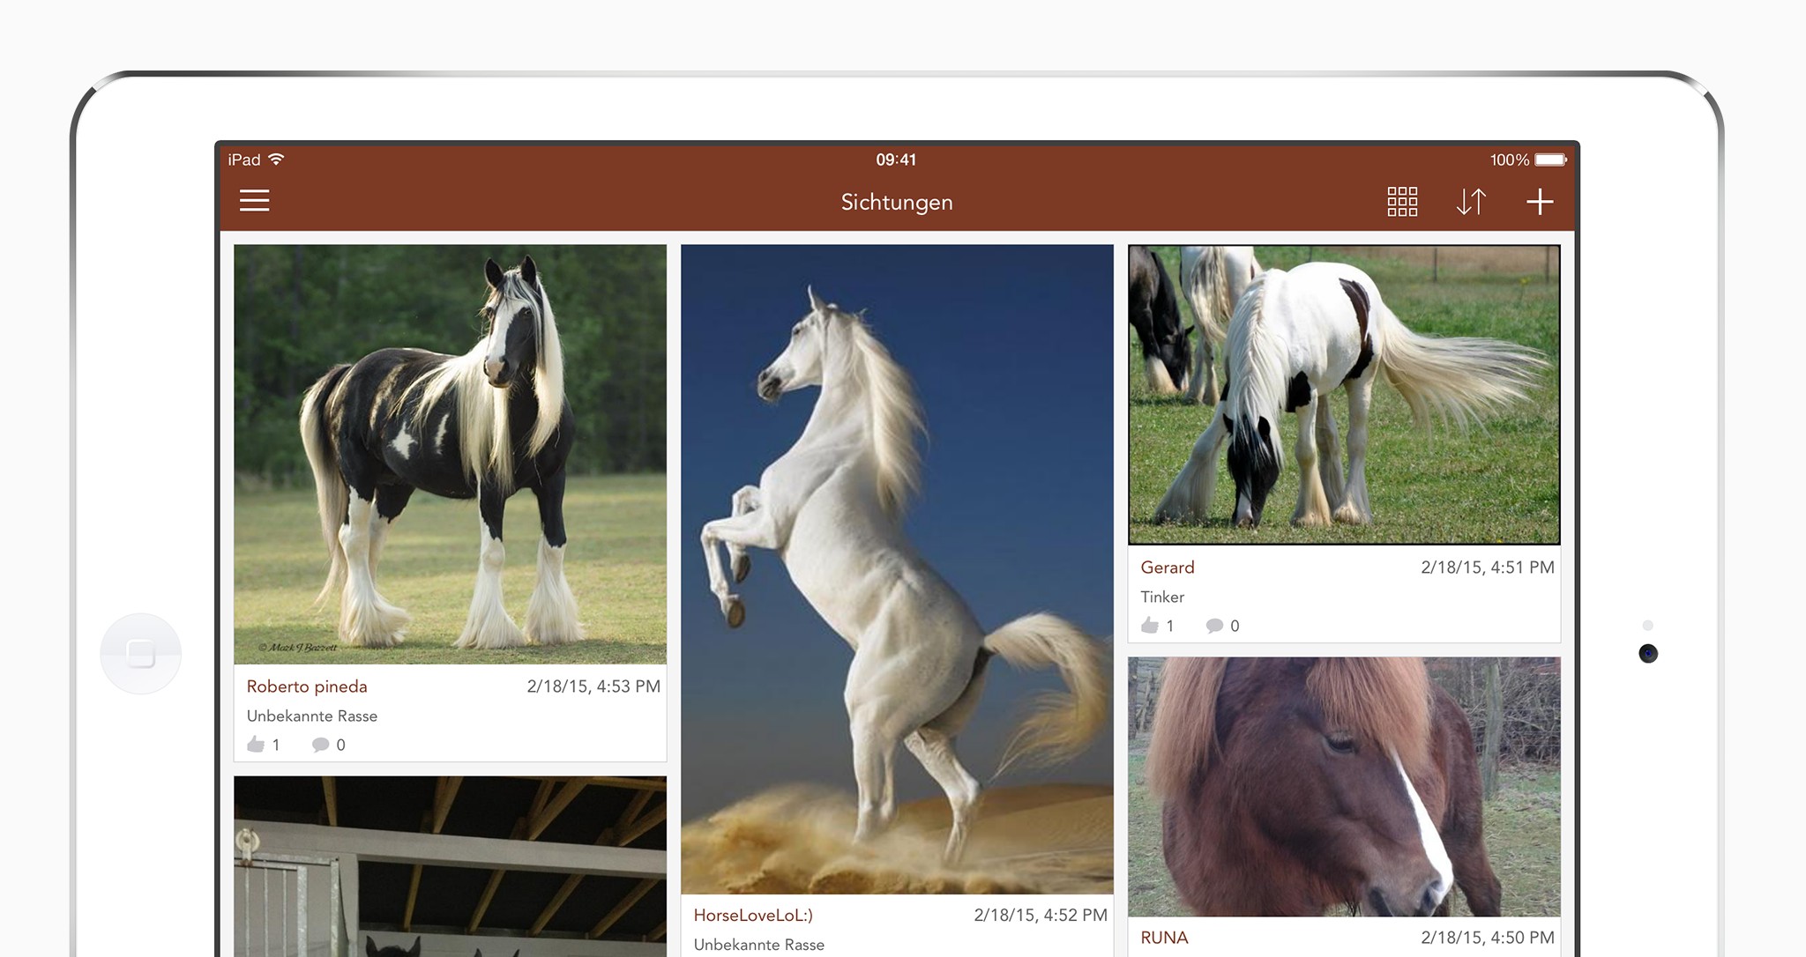Like Gerard's Tinker post
Image resolution: width=1806 pixels, height=957 pixels.
pos(1150,626)
